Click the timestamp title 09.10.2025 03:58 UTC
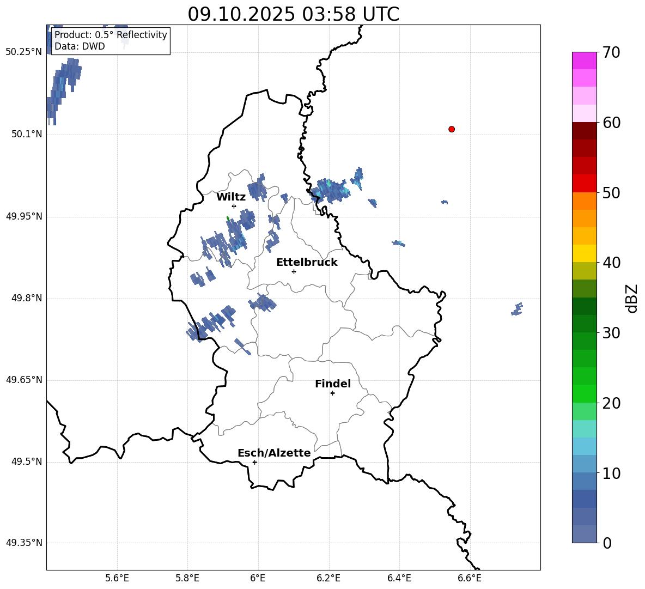The width and height of the screenshot is (645, 589). click(x=293, y=14)
